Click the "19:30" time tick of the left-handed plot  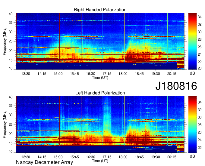click(x=156, y=157)
